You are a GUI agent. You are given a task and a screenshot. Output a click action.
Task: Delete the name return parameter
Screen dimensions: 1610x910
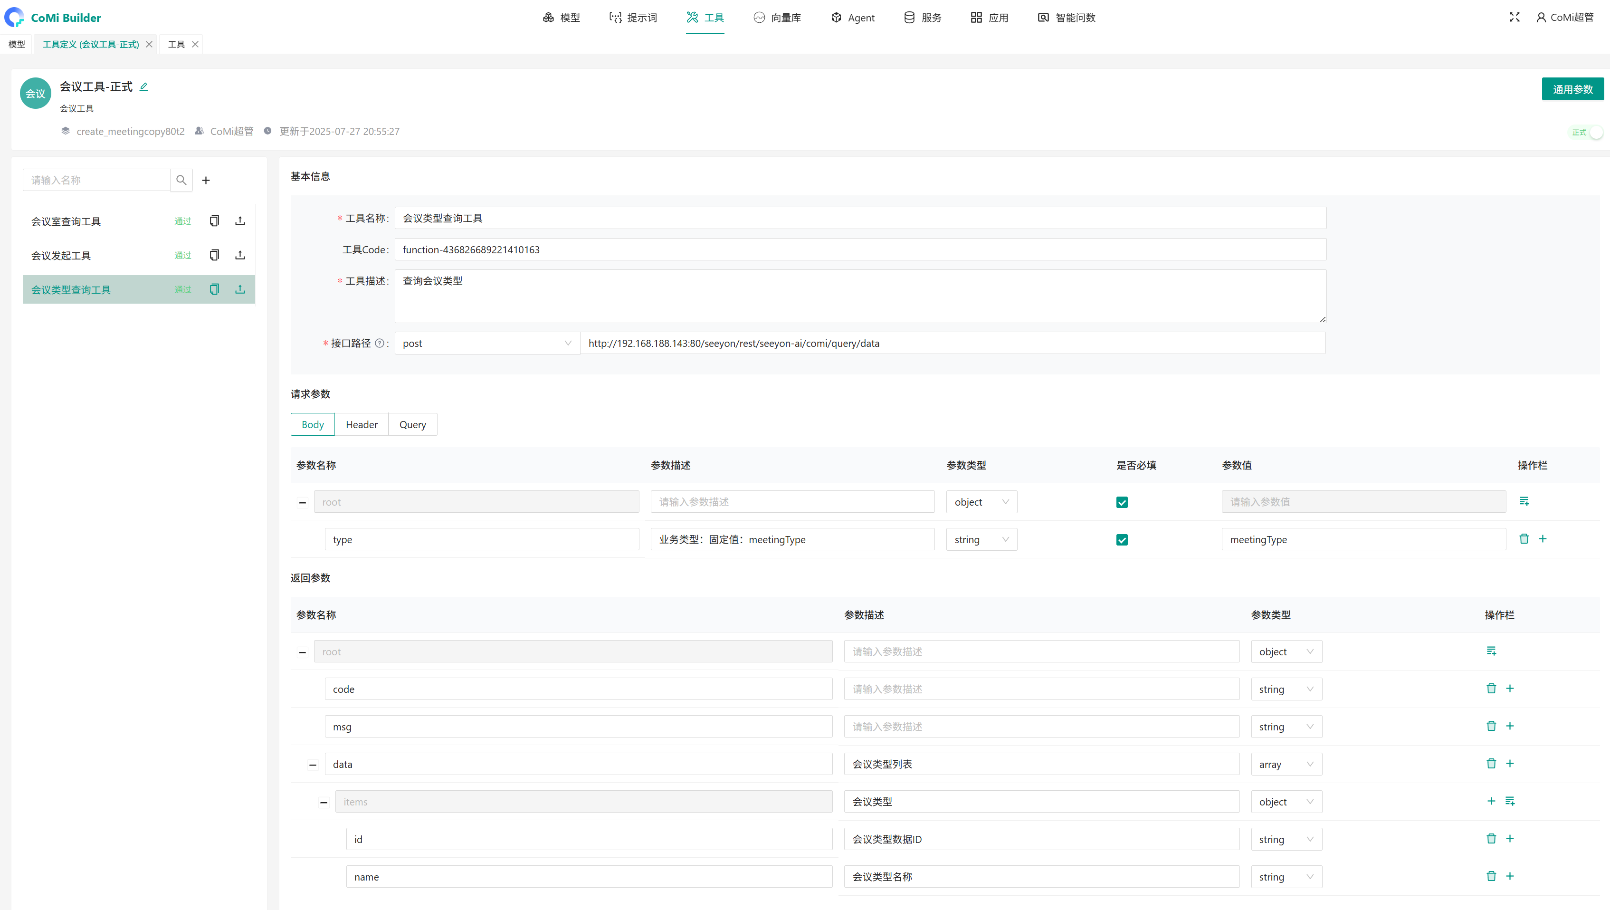pos(1491,876)
